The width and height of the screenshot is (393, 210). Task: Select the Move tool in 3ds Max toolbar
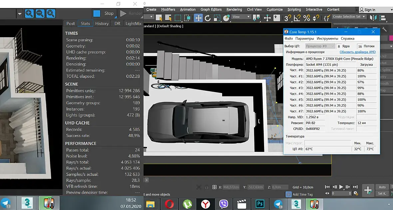pyautogui.click(x=198, y=18)
